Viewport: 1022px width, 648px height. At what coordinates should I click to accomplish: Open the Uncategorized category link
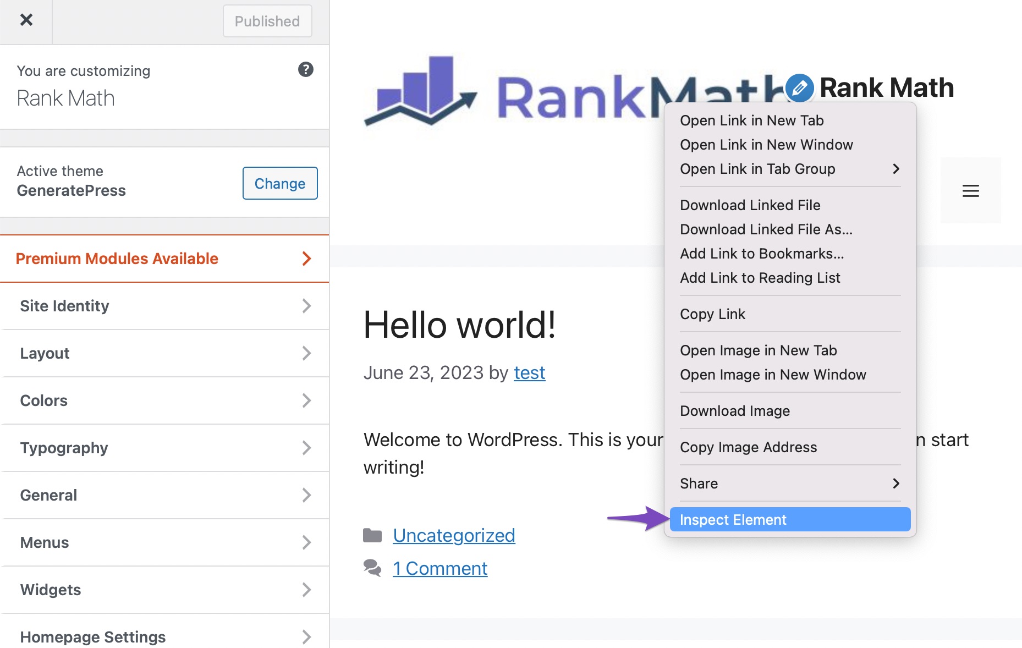click(454, 535)
